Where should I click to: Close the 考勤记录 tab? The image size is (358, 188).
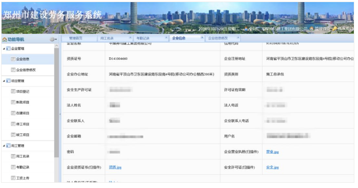pyautogui.click(x=166, y=37)
